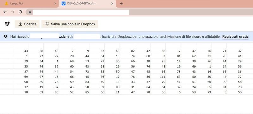Reload the page with the refresh icon
Screen dimensions: 253x114
point(20,12)
